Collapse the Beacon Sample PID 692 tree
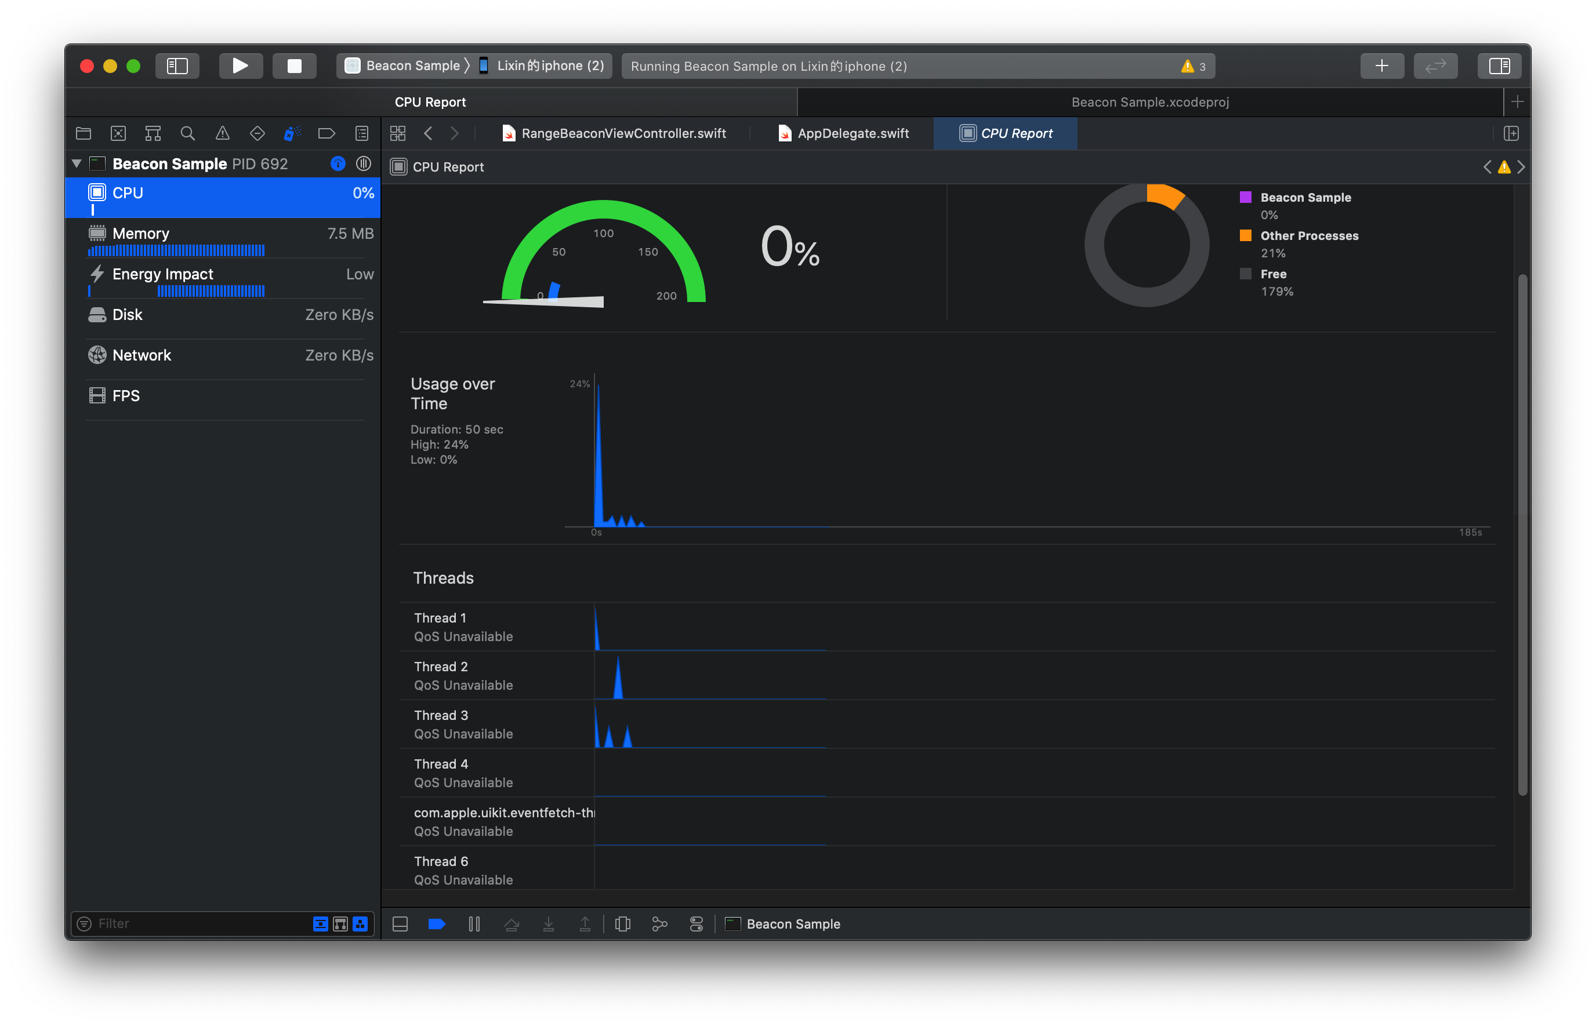The height and width of the screenshot is (1026, 1596). pos(77,164)
